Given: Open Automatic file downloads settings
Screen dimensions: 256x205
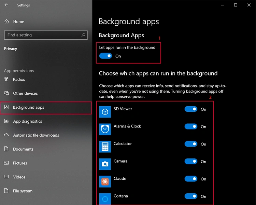Looking at the screenshot, I should pos(46,135).
